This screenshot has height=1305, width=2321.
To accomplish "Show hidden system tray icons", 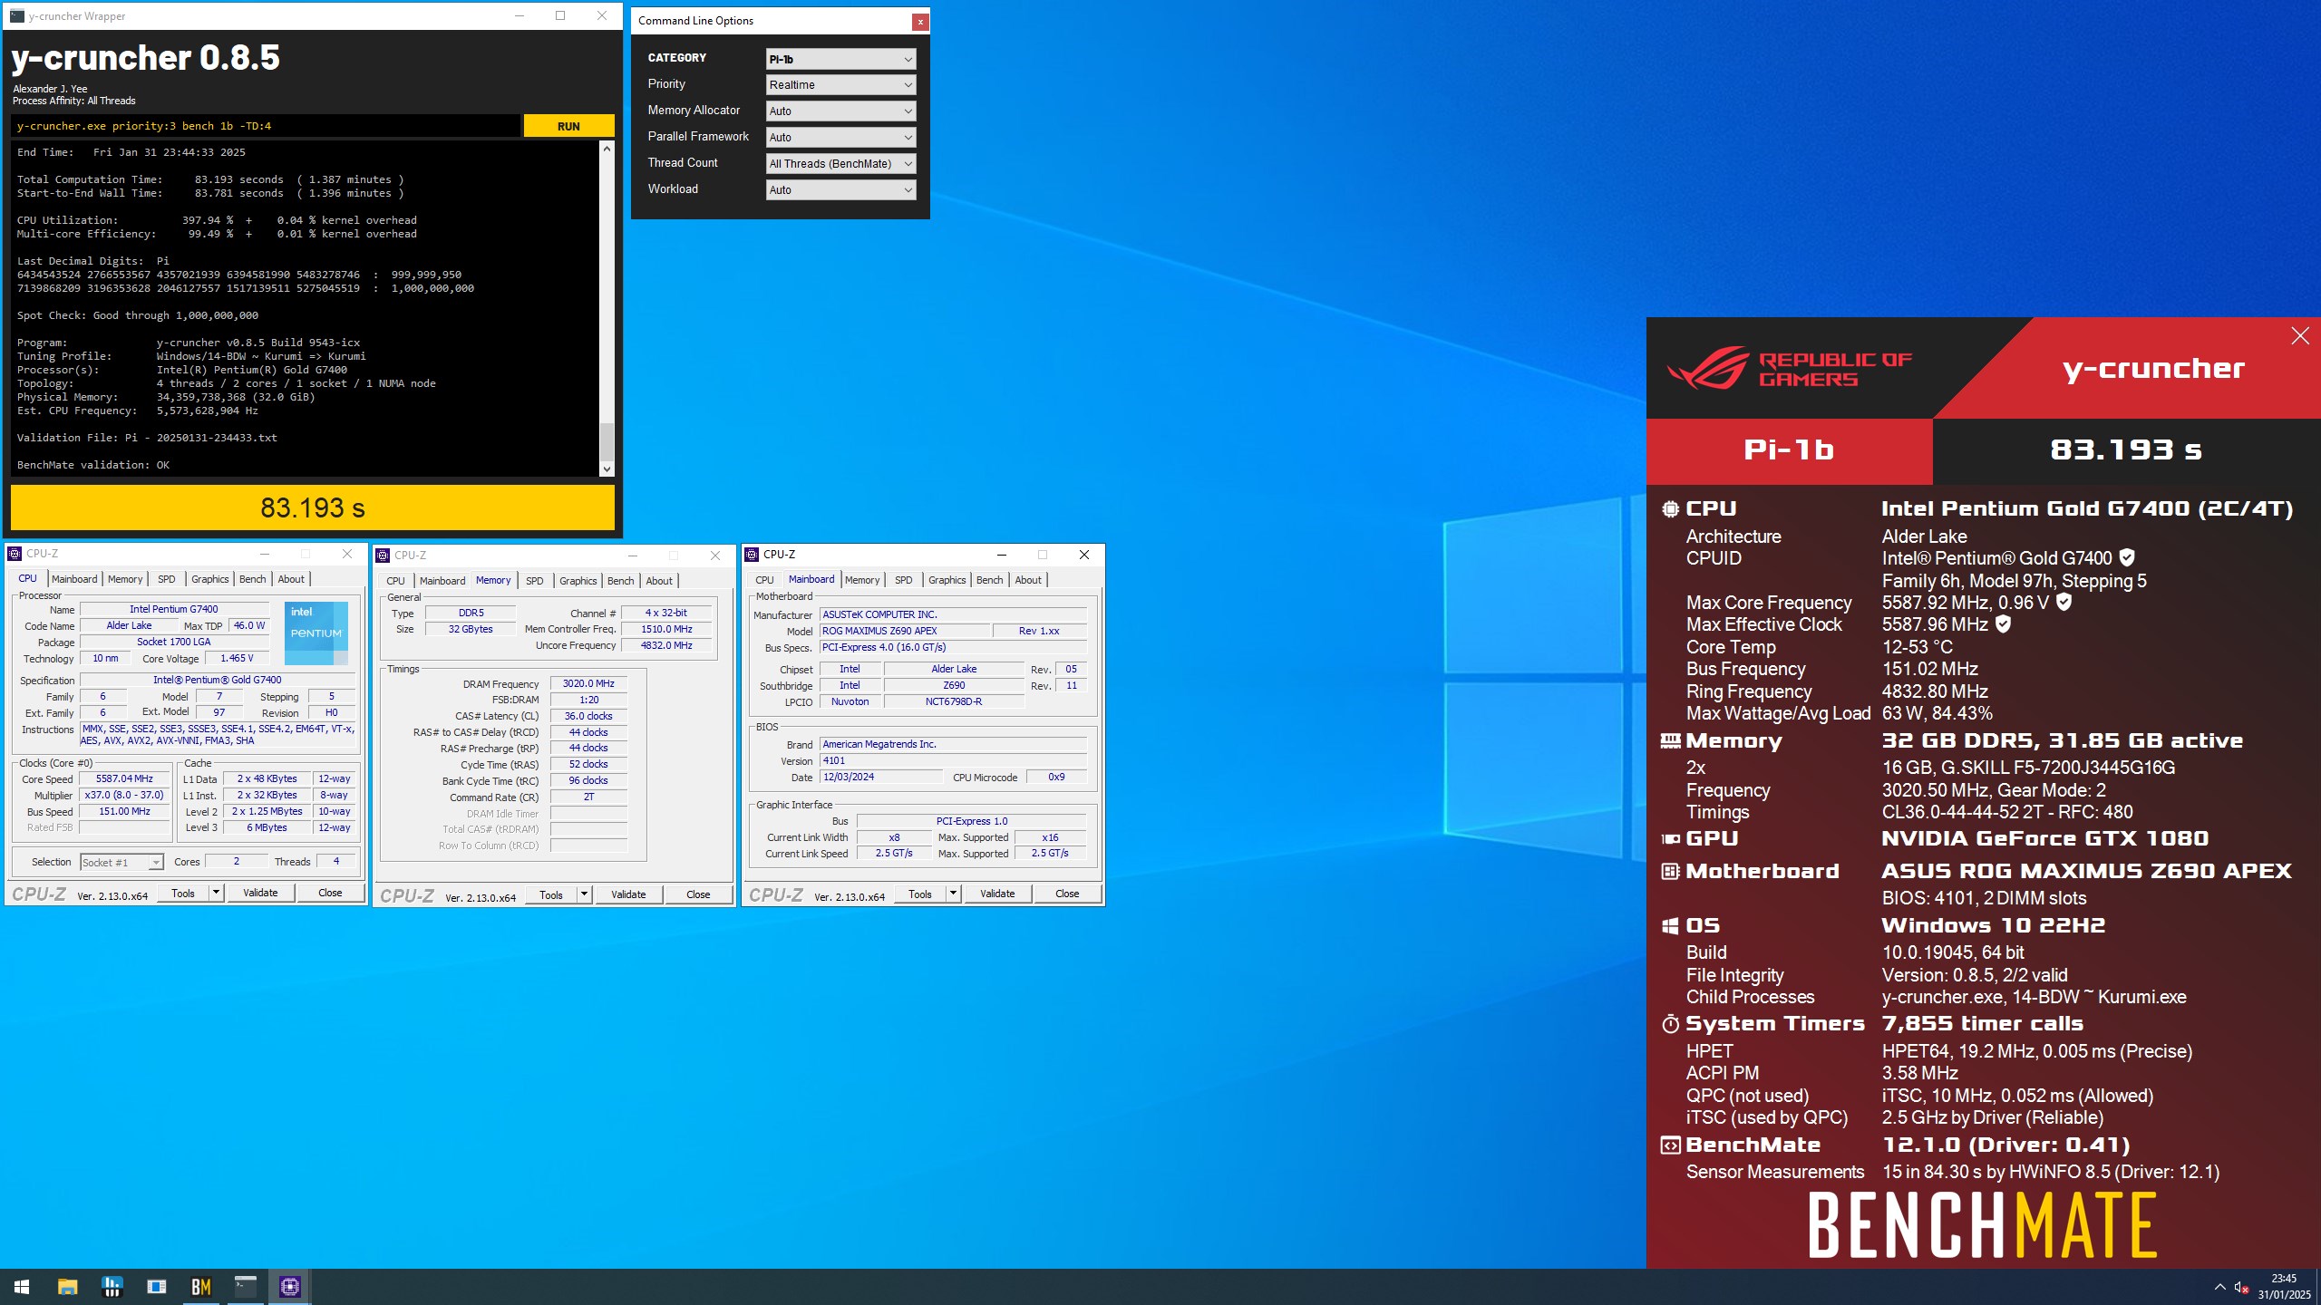I will pos(2219,1287).
